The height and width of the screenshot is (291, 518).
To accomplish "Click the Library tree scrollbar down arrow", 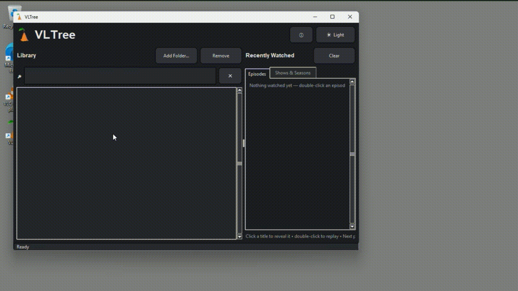I will (240, 236).
